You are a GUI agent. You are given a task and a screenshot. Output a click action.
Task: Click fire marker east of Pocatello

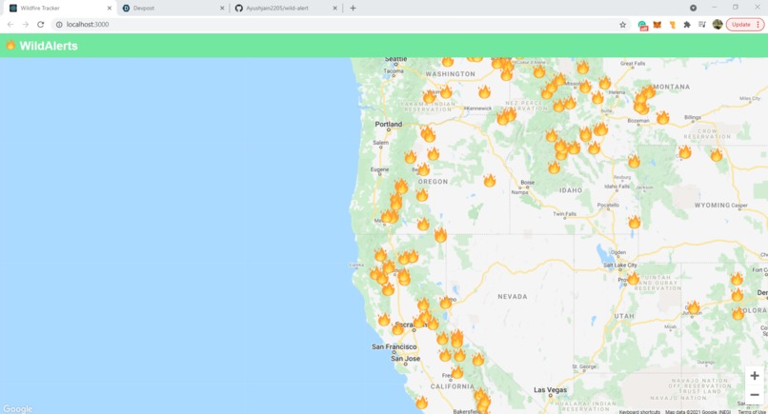[635, 222]
